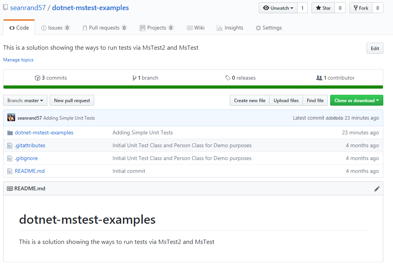Click Find file button
The image size is (393, 268).
315,100
